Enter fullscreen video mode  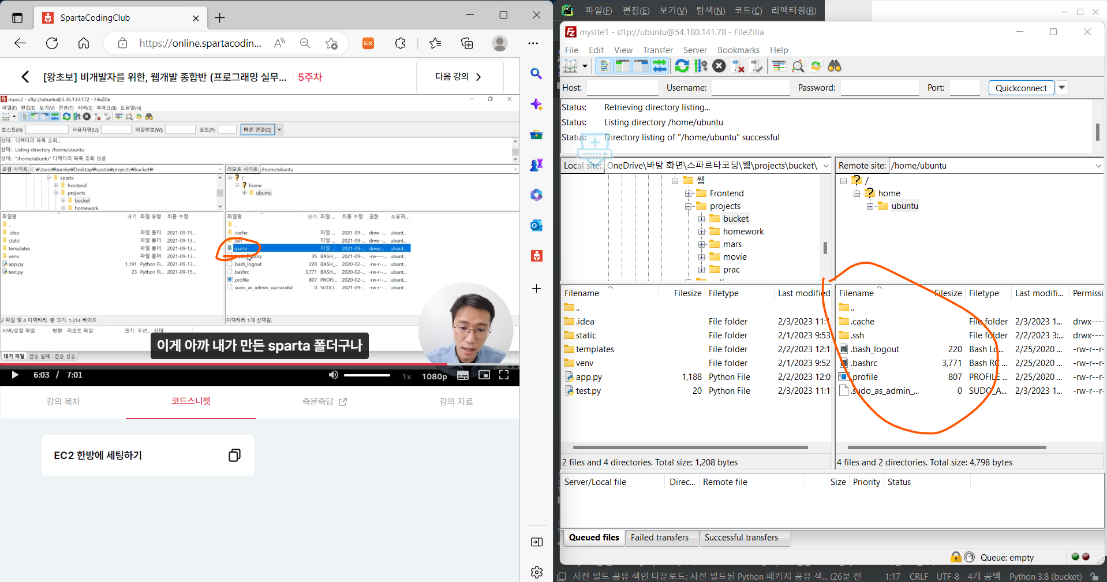click(504, 375)
